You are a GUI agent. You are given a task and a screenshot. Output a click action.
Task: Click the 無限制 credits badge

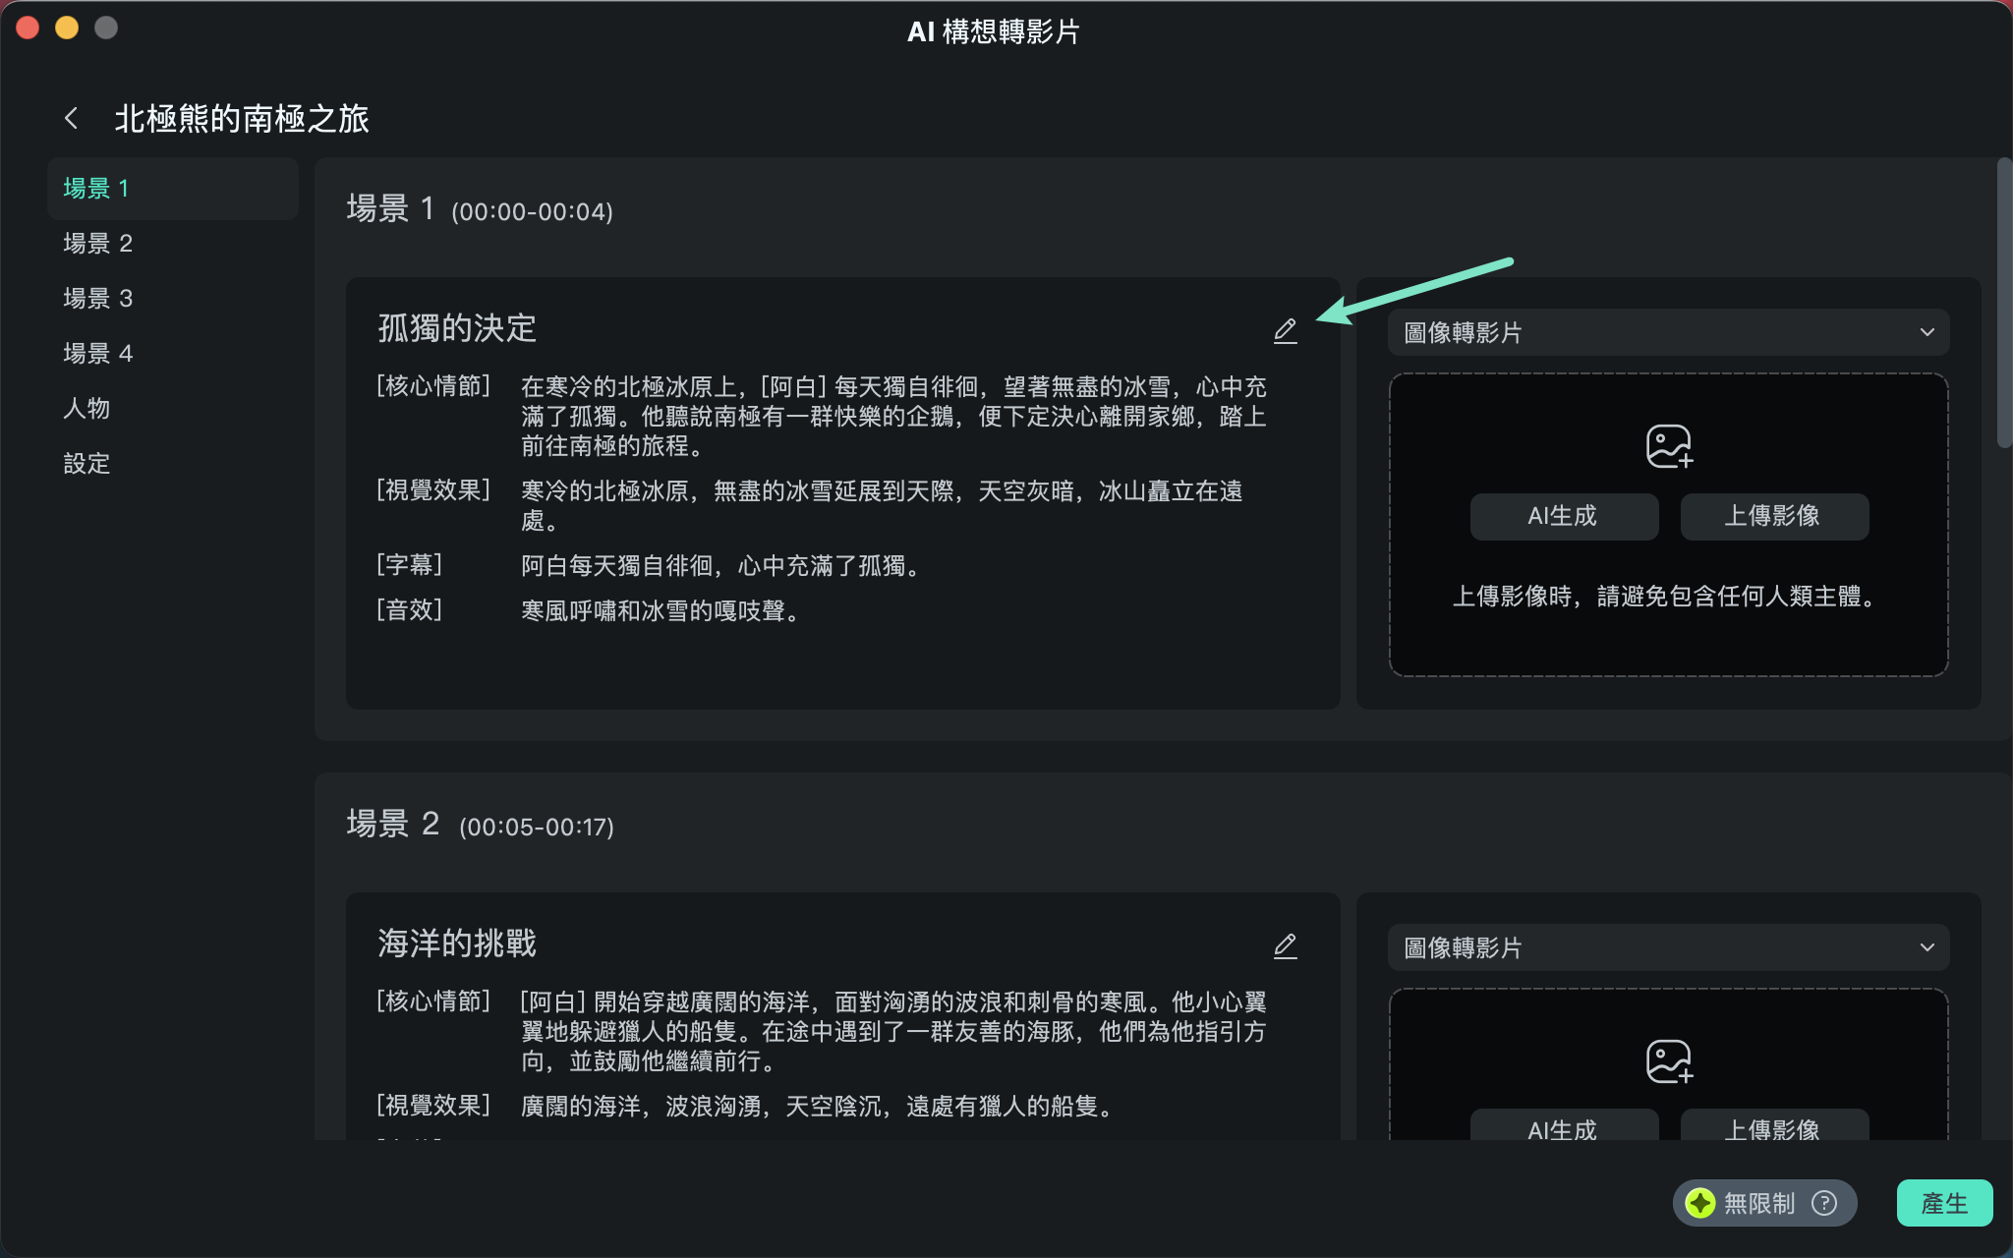click(1764, 1203)
